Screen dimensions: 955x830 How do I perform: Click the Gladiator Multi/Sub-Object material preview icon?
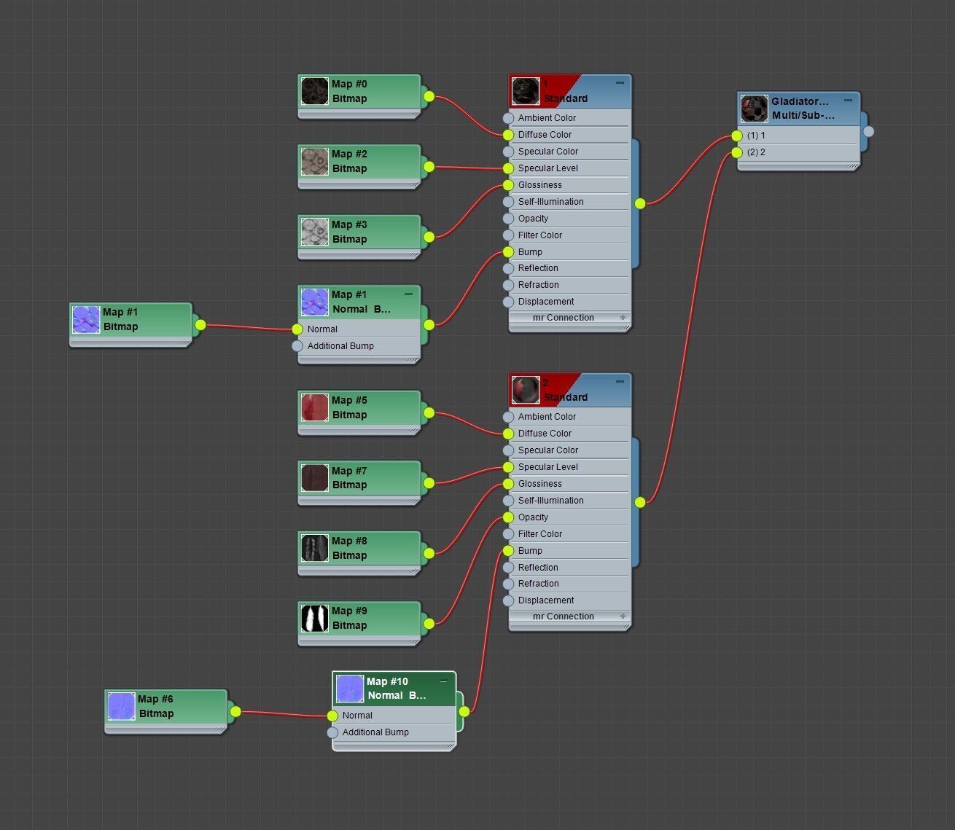755,109
